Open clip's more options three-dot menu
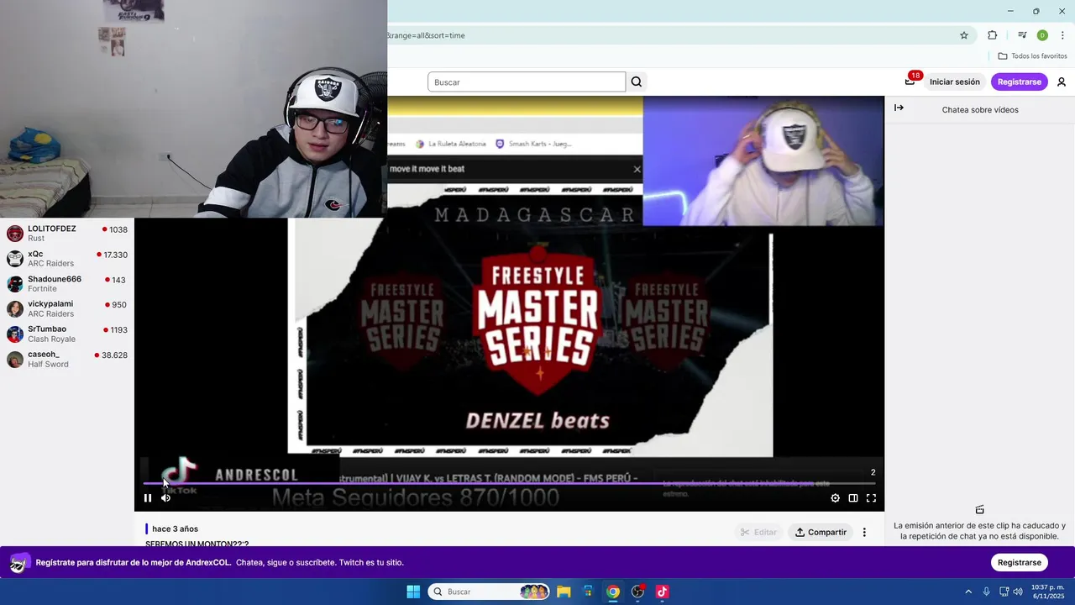Image resolution: width=1075 pixels, height=605 pixels. pyautogui.click(x=864, y=532)
